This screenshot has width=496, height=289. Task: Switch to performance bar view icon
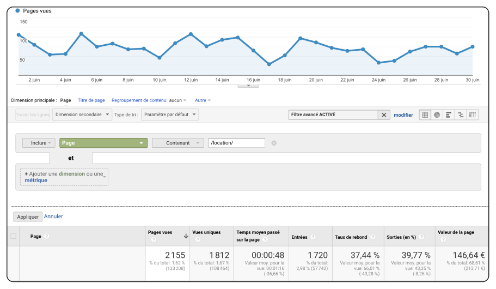point(449,115)
